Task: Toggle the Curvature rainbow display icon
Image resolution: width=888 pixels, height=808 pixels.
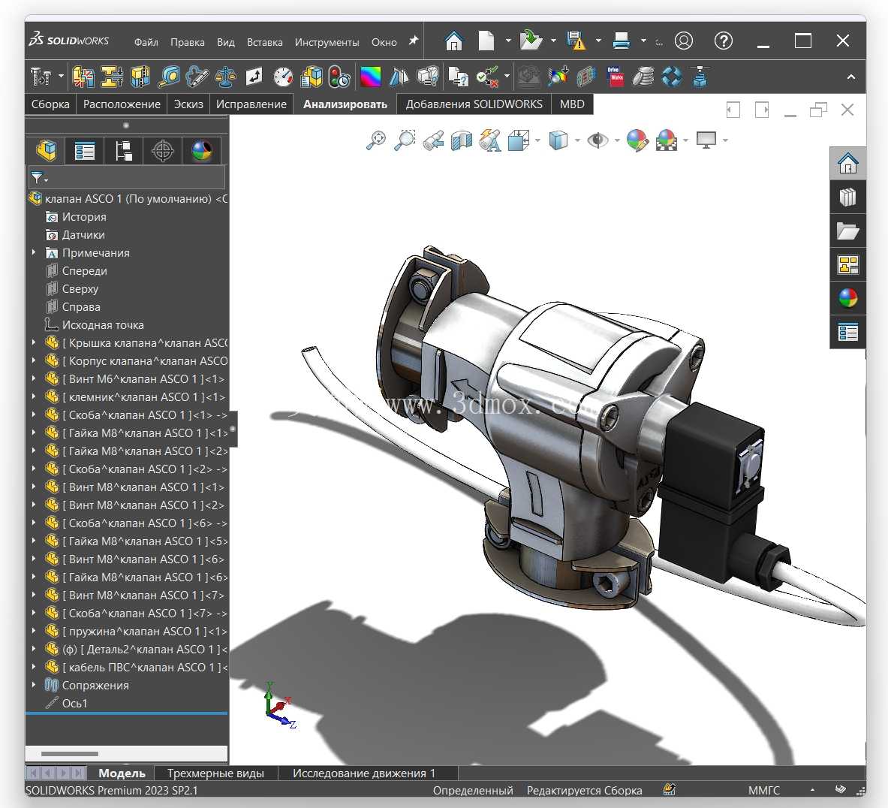Action: coord(370,77)
